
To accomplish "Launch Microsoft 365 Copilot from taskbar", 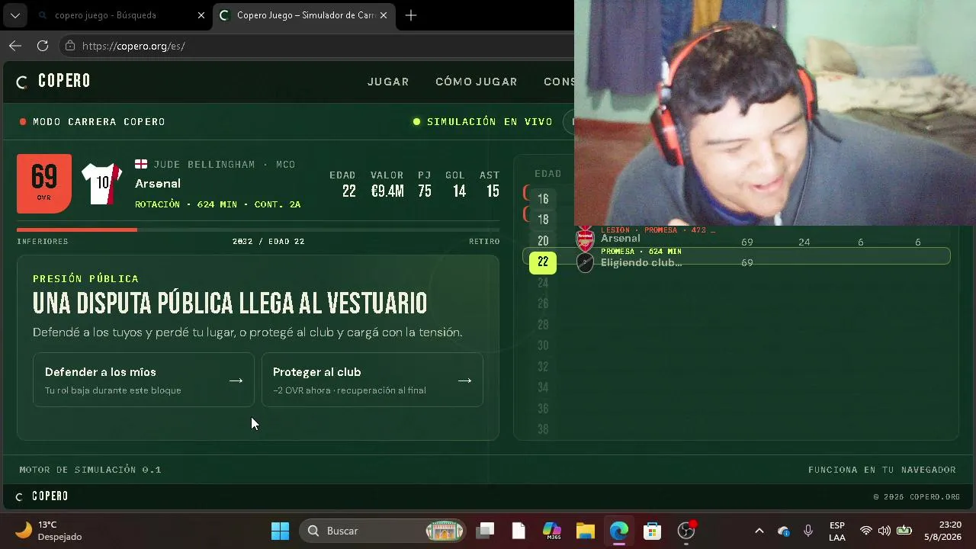I will [x=552, y=531].
